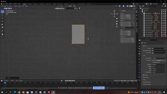This screenshot has height=94, width=167.
Task: Switch to the Modeling workspace tab
Action: coord(29,4)
